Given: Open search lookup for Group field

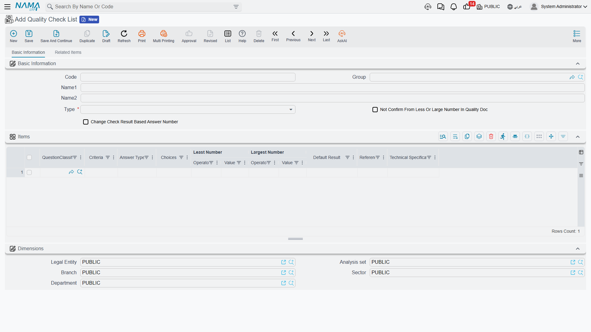Looking at the screenshot, I should (x=581, y=77).
